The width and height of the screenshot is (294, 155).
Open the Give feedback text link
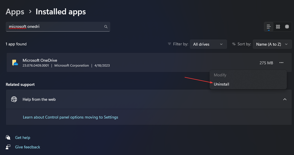(27, 147)
